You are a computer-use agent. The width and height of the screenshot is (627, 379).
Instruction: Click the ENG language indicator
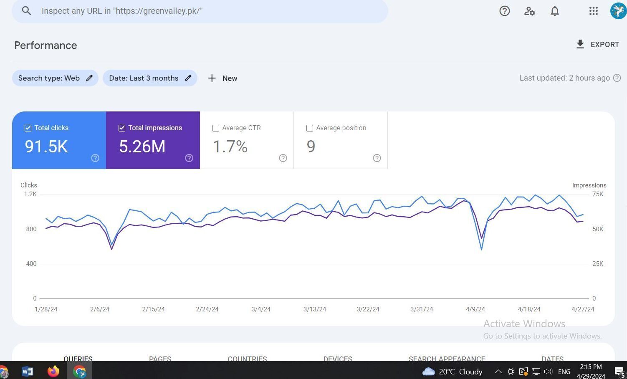564,371
